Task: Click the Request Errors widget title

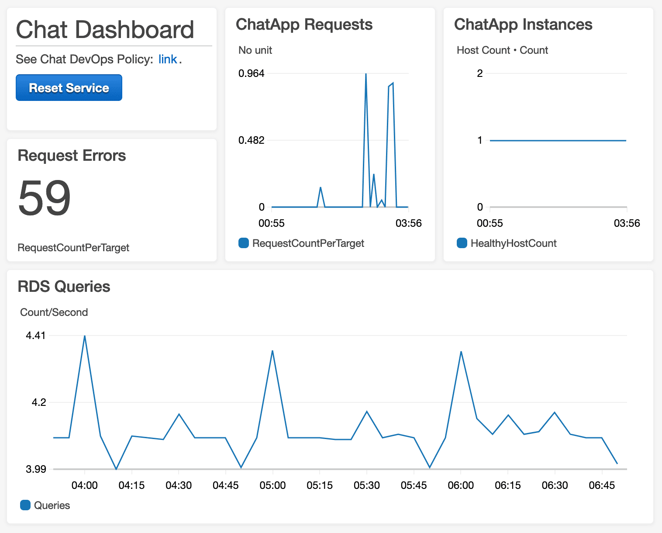Action: click(x=72, y=156)
